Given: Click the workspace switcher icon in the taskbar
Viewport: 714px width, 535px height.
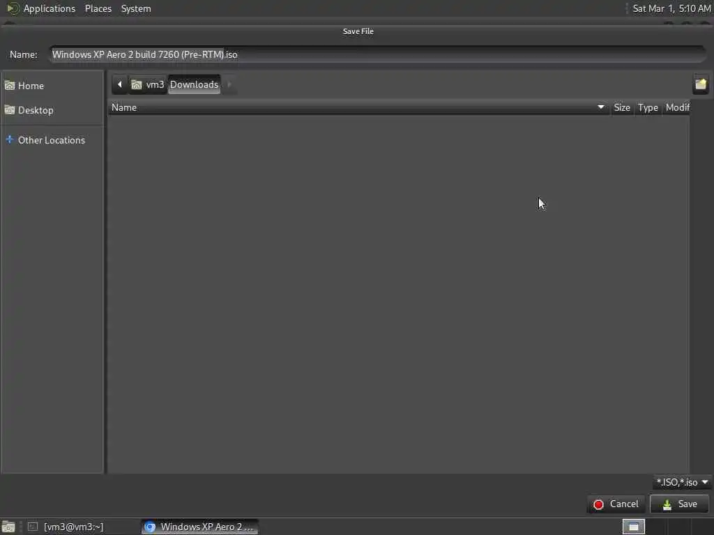Looking at the screenshot, I should (x=633, y=527).
